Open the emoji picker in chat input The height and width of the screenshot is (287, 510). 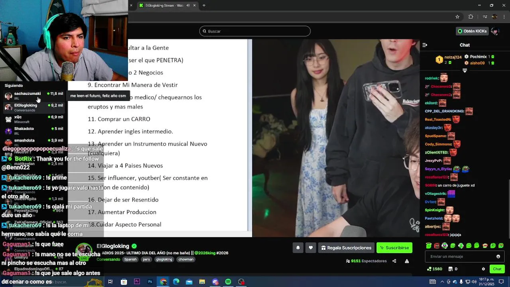point(498,256)
